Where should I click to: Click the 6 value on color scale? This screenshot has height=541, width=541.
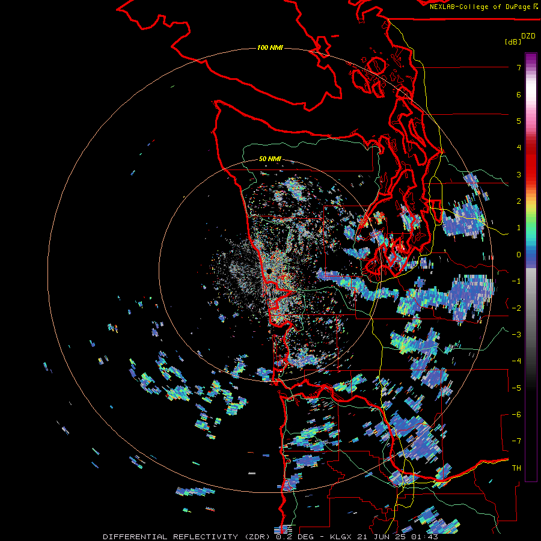pyautogui.click(x=519, y=94)
